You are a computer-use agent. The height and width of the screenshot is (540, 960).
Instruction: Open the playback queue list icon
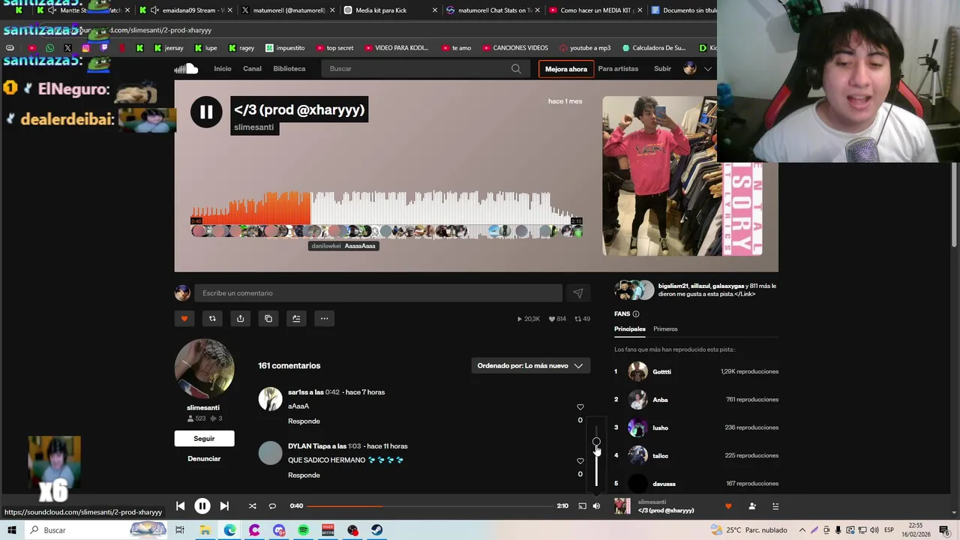pos(775,506)
